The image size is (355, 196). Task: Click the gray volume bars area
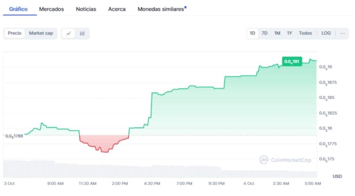pyautogui.click(x=160, y=169)
